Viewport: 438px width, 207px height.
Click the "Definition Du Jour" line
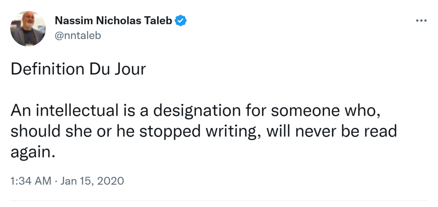[x=78, y=69]
